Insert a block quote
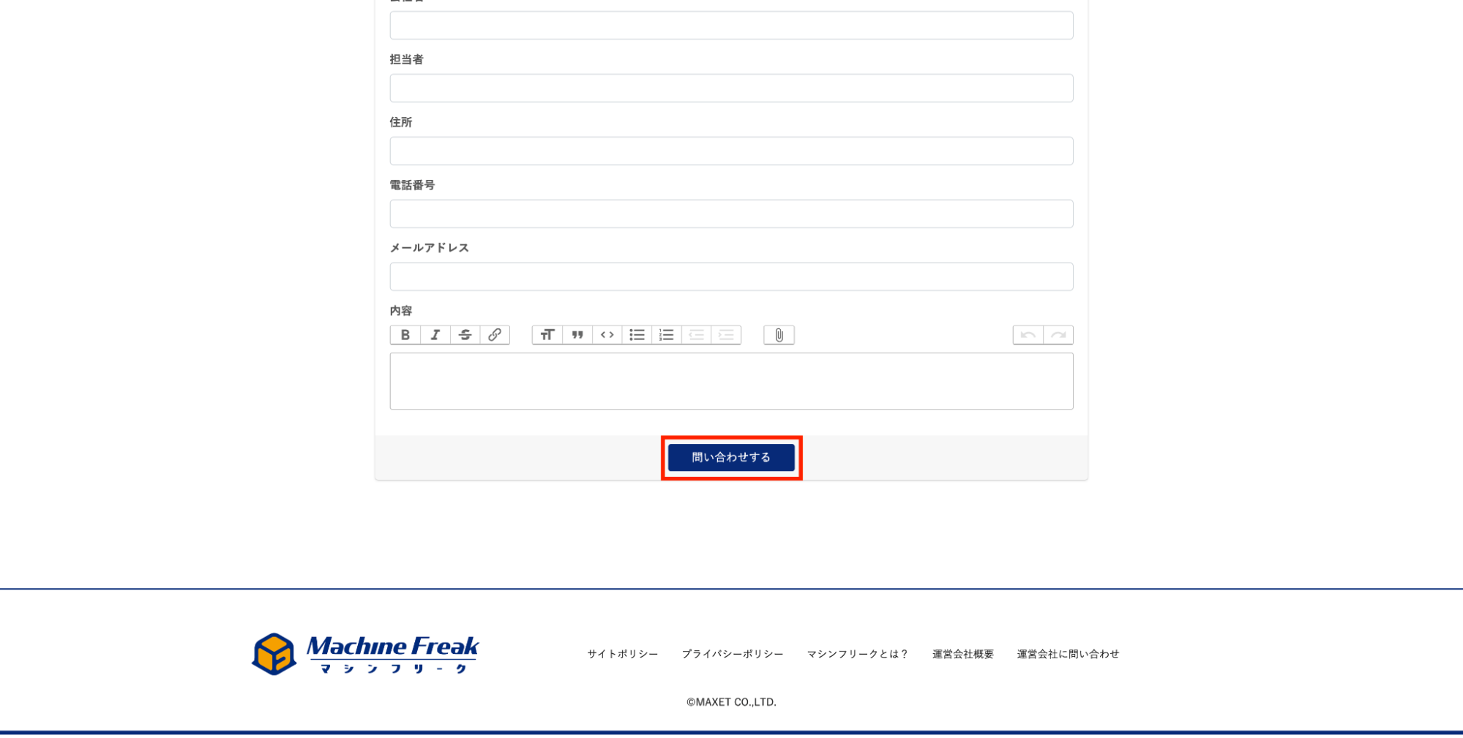This screenshot has width=1463, height=738. [x=577, y=335]
